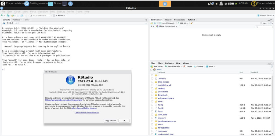Check the box for blob_storage folder
Screen dimensions: 275x136
[152, 82]
